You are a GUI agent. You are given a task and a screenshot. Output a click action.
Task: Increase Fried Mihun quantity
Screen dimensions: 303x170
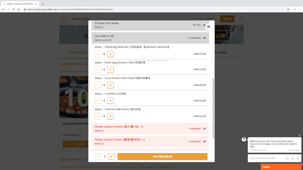110,101
